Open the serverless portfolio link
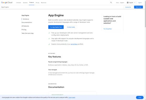 (x=74, y=44)
